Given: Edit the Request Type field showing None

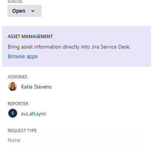Looking at the screenshot, I should [74, 140].
